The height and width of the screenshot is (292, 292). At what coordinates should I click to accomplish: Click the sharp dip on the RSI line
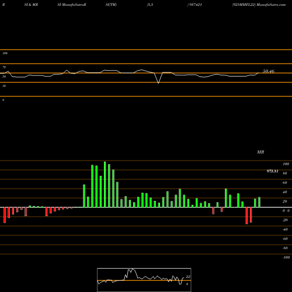(x=158, y=83)
